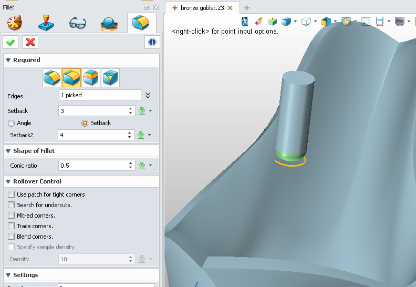This screenshot has width=416, height=287.
Task: Open the dropdown arrow after Setback2's green icon
Action: [149, 135]
